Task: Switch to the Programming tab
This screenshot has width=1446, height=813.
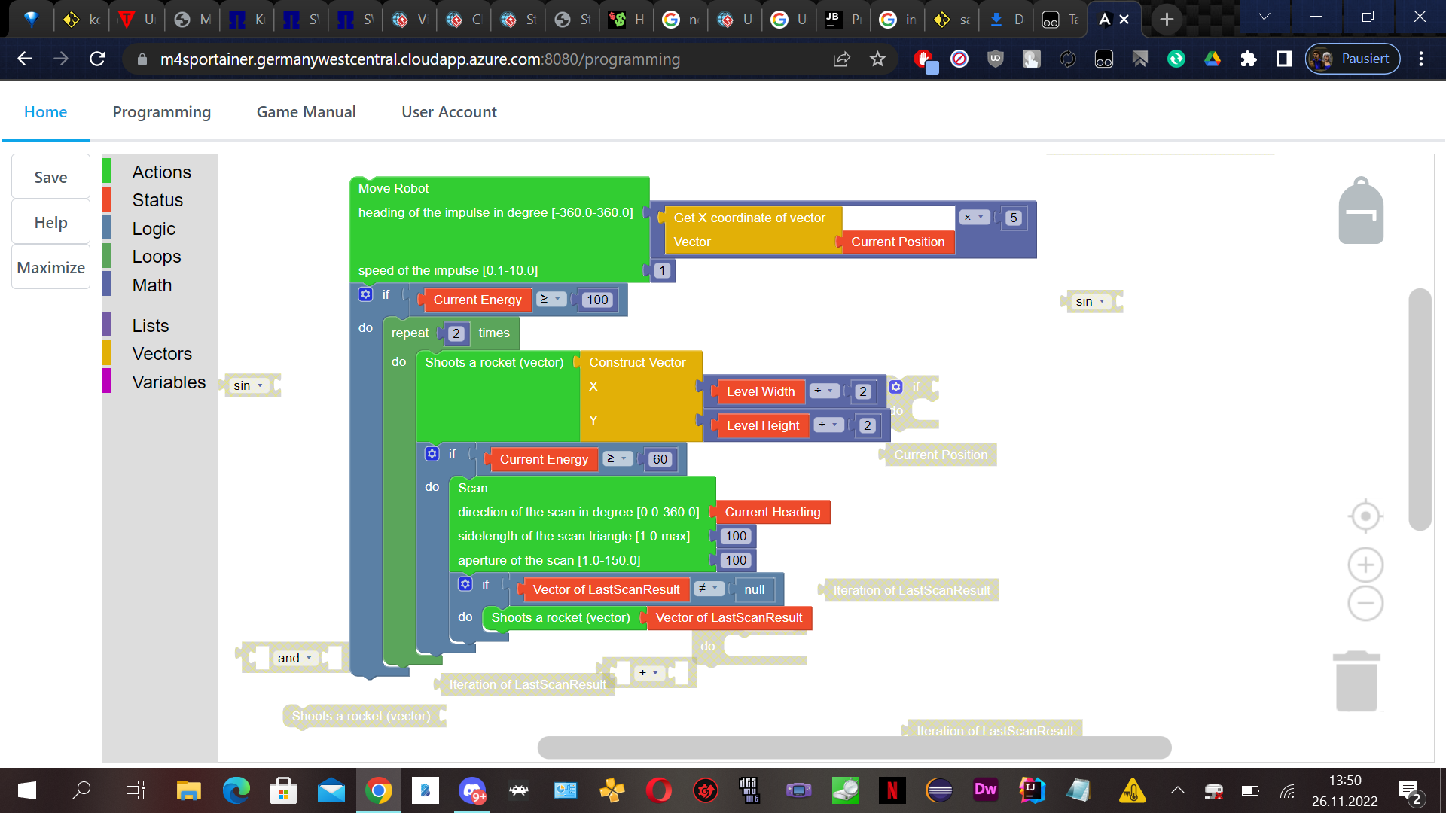Action: tap(161, 112)
